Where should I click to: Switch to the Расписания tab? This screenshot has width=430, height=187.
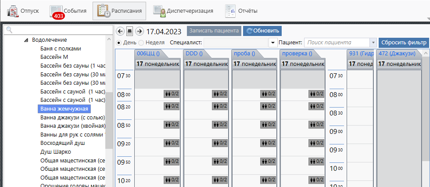119,11
